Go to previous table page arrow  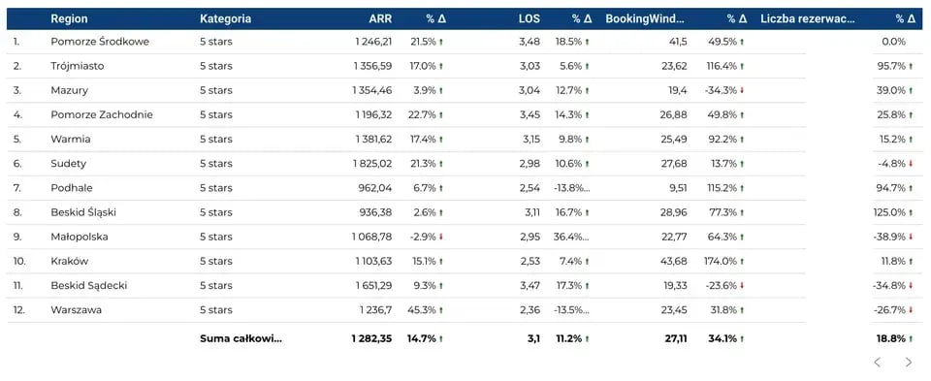tap(878, 362)
